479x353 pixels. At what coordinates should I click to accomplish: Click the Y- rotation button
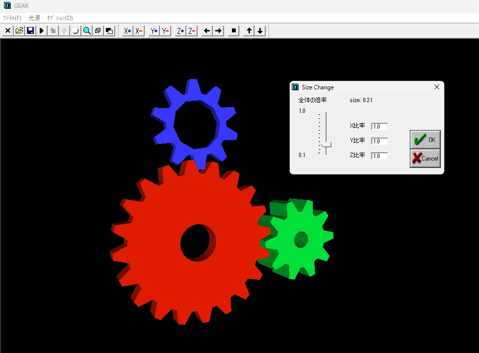[165, 31]
